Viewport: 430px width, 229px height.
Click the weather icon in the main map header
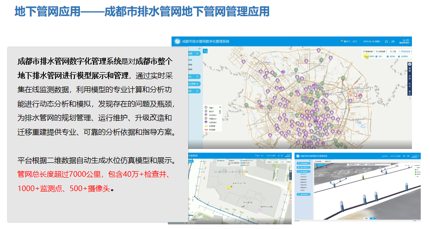coord(341,41)
